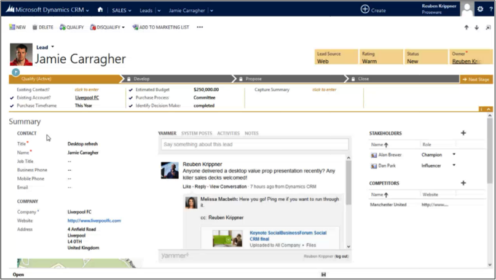This screenshot has height=280, width=496.
Task: Go to next record with down arrow
Action: pyautogui.click(x=477, y=28)
